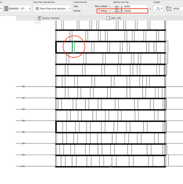Click the bottom elevation field showing 12000
The height and width of the screenshot is (184, 183).
(135, 11)
